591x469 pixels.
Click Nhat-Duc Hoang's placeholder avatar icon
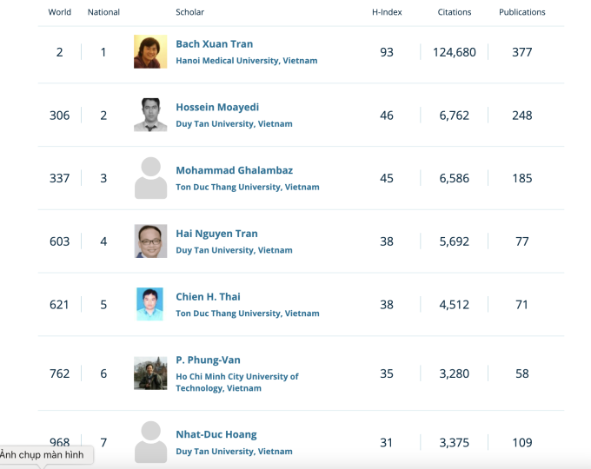[x=150, y=441]
